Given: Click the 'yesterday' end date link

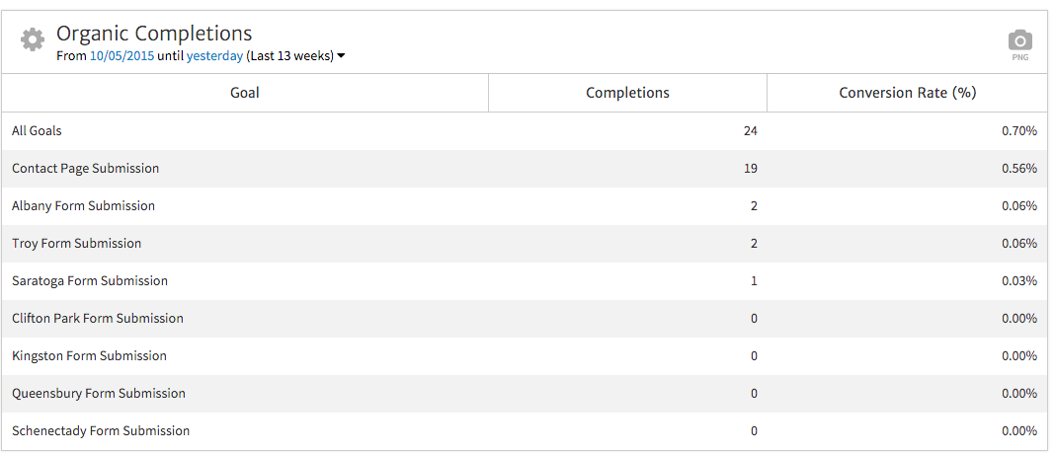Looking at the screenshot, I should click(214, 56).
